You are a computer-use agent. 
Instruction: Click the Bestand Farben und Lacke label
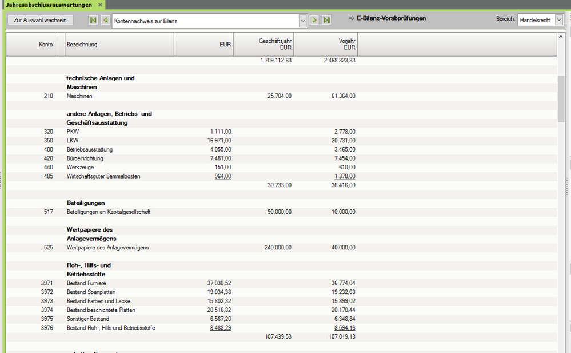(x=98, y=301)
